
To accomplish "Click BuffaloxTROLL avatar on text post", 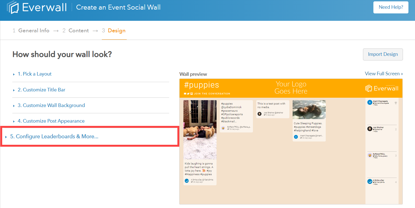I will point(223,128).
